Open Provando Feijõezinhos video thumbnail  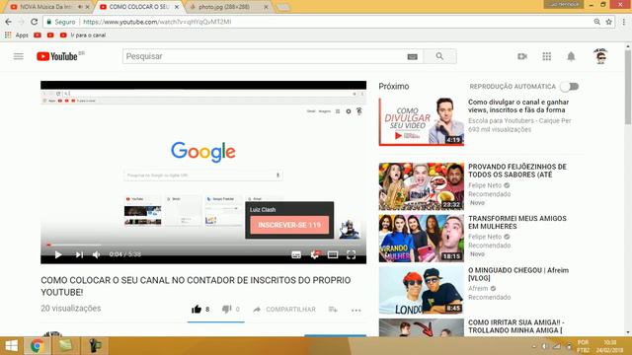point(422,186)
